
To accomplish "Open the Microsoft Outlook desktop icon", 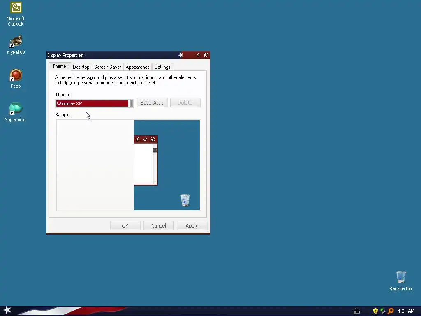I will tap(16, 14).
